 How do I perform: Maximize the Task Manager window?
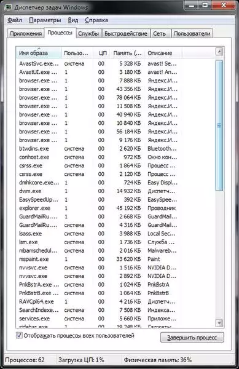click(205, 5)
